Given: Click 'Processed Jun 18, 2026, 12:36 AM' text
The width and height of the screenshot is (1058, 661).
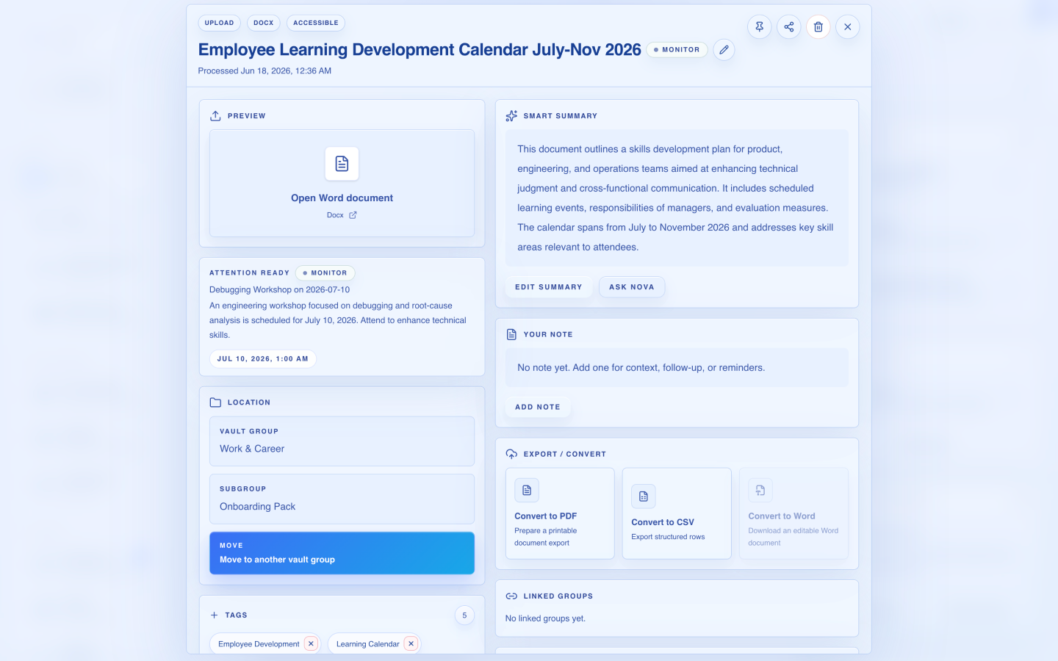Looking at the screenshot, I should pyautogui.click(x=264, y=71).
